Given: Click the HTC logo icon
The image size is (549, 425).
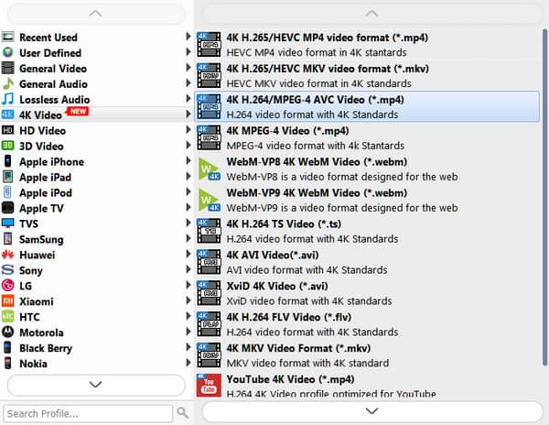Looking at the screenshot, I should [7, 316].
